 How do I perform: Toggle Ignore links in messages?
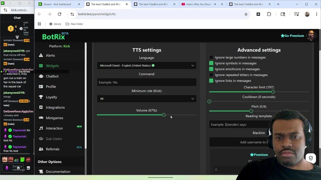[211, 81]
